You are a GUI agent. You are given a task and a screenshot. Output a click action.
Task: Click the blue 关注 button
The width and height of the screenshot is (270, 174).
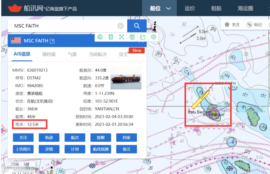tap(23, 138)
